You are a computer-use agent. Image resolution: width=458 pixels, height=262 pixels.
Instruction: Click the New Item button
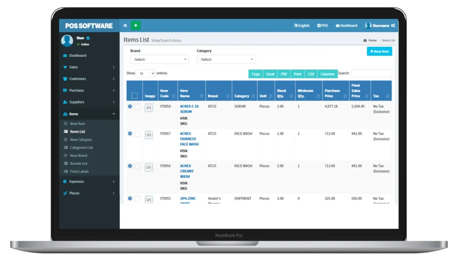379,51
